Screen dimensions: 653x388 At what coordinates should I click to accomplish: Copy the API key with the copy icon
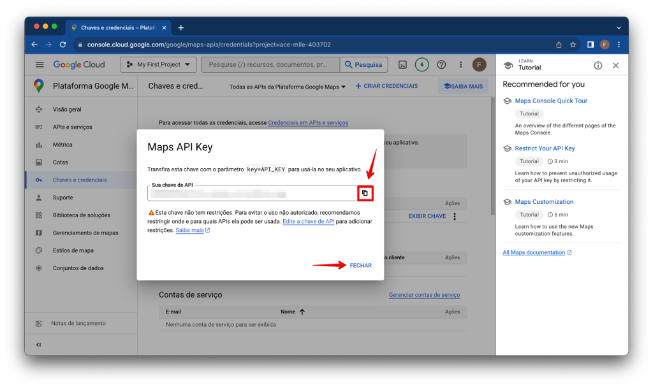[x=365, y=193]
